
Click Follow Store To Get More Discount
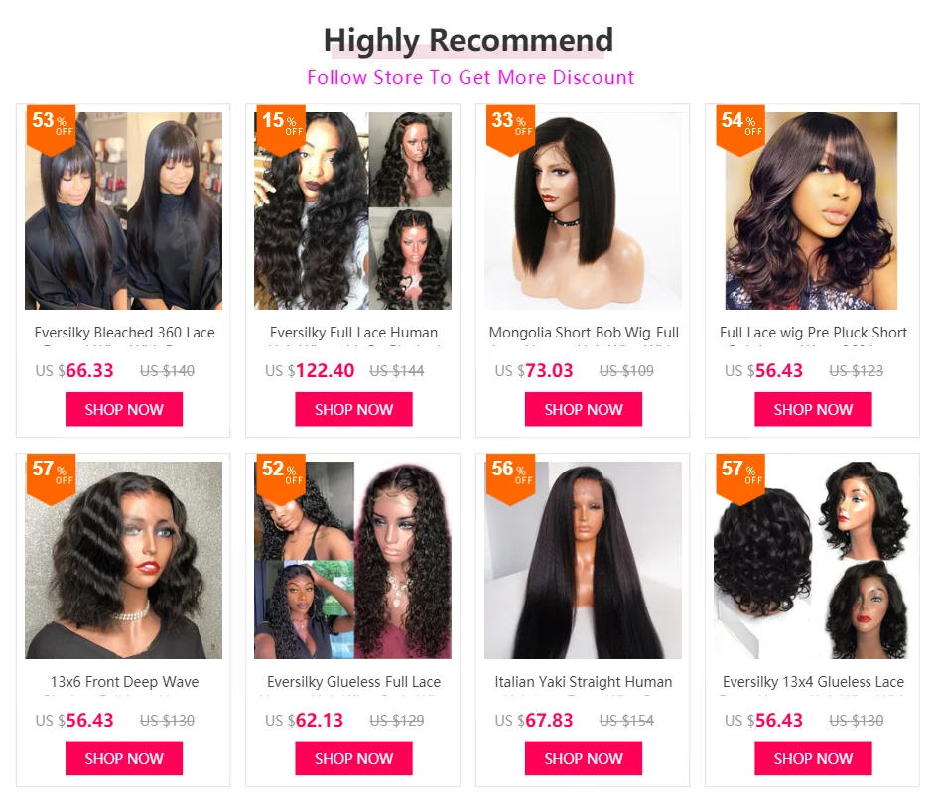coord(470,77)
